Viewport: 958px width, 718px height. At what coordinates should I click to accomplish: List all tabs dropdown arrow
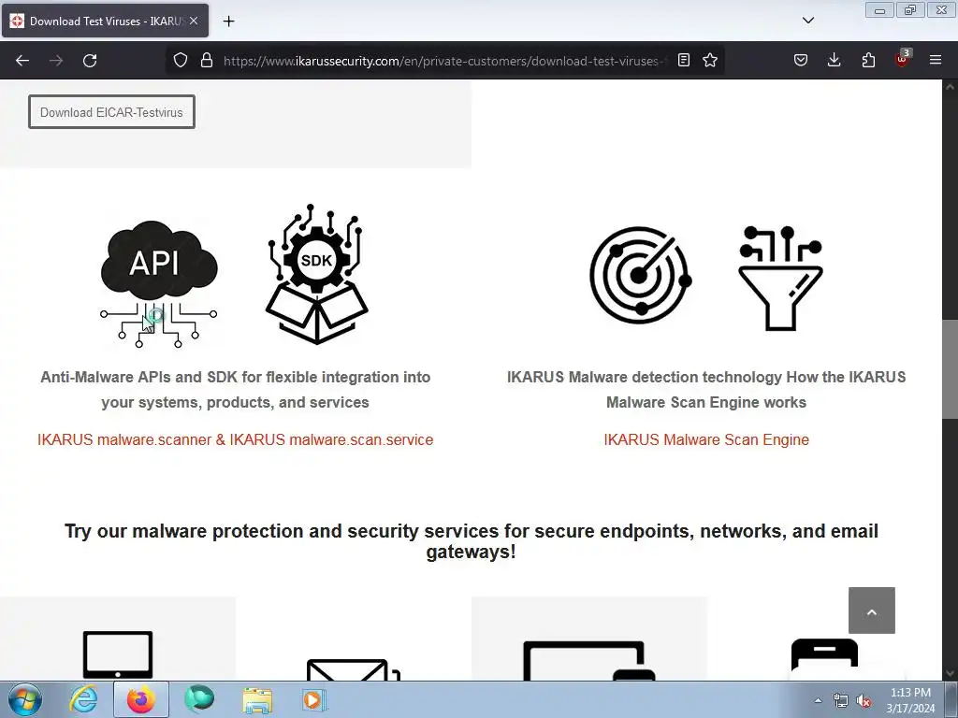807,21
